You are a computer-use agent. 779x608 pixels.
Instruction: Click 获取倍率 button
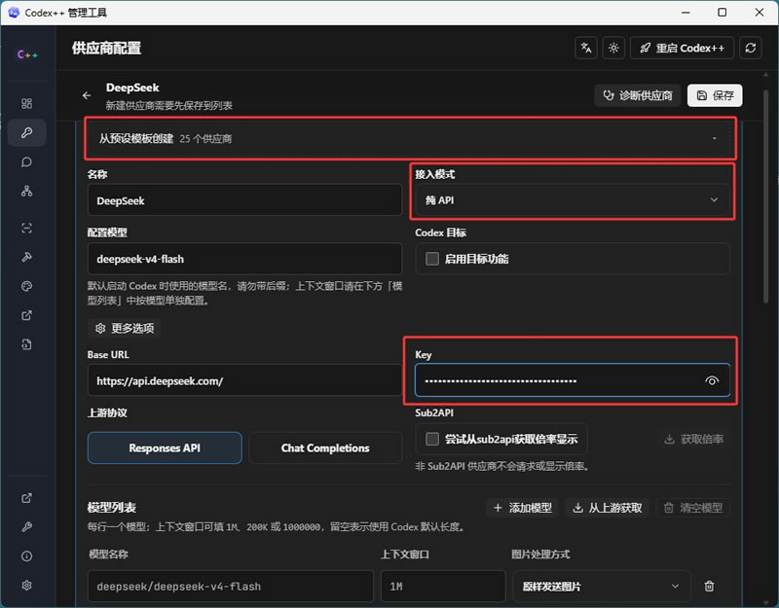click(693, 439)
